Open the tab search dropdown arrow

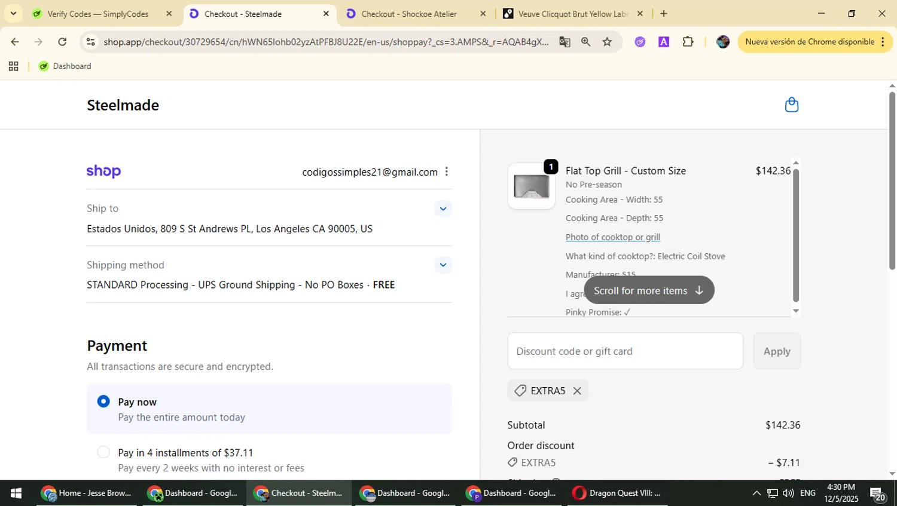[13, 14]
